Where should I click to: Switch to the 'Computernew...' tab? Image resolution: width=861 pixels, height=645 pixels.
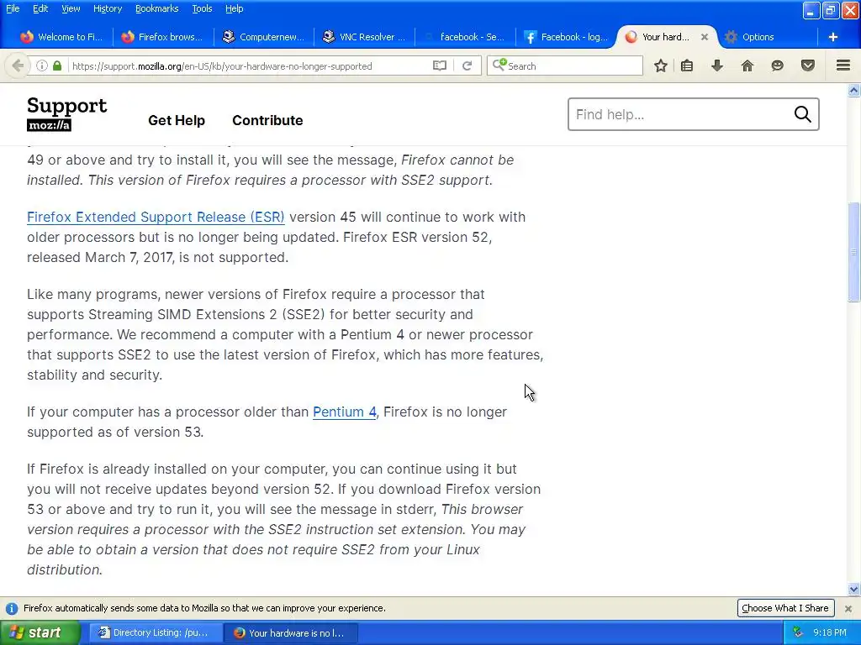263,37
